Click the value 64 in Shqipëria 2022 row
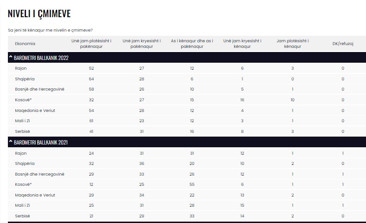Viewport: 366px width, 223px height. coord(91,79)
